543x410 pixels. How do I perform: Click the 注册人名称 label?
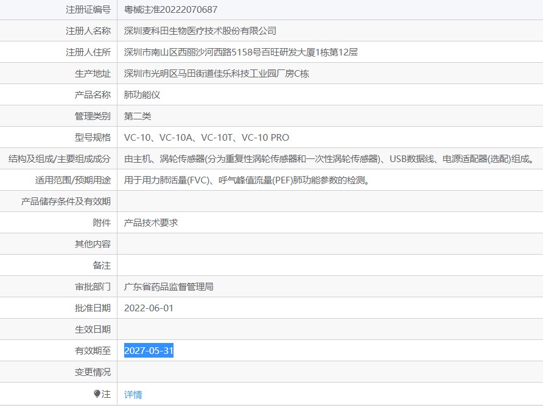pyautogui.click(x=88, y=31)
